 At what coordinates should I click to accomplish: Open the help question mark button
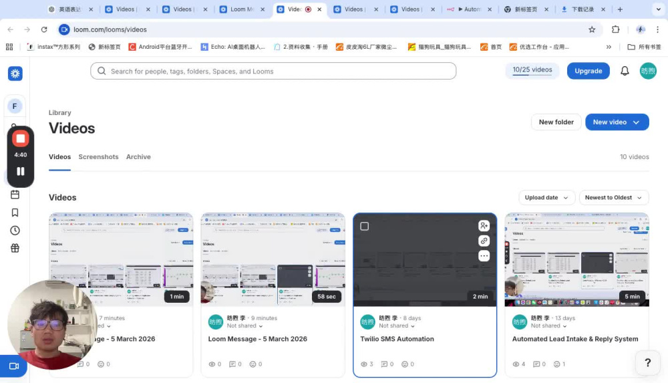(647, 362)
